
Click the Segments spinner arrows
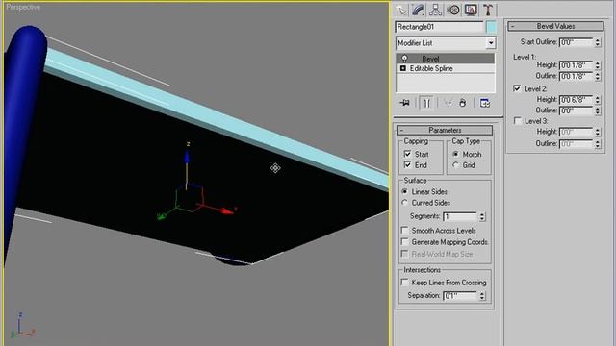point(482,216)
